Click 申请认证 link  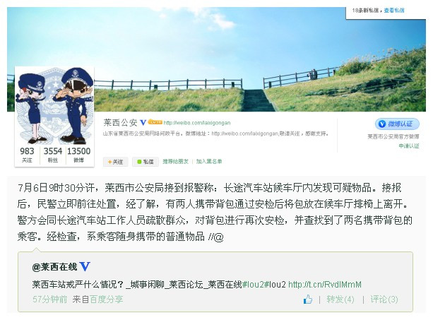409,146
